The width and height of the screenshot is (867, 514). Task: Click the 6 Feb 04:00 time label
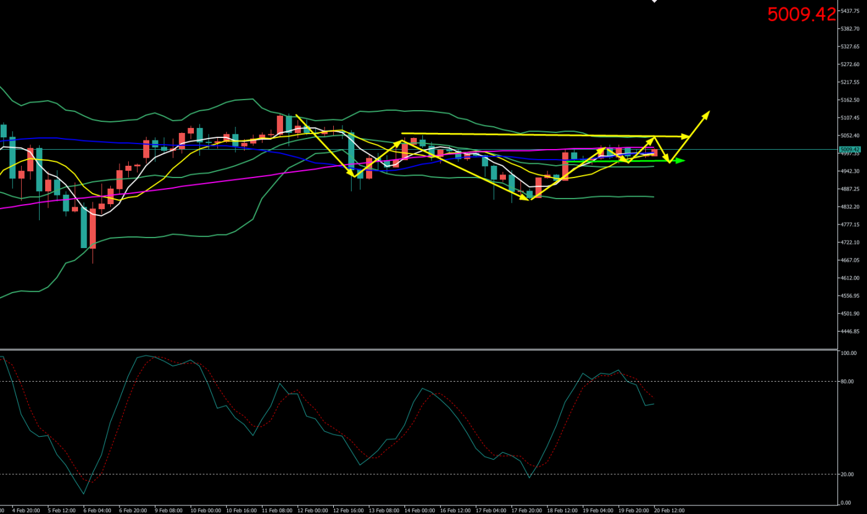click(97, 510)
